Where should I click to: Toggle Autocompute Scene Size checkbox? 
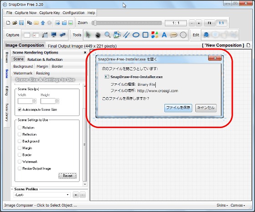[x=20, y=109]
